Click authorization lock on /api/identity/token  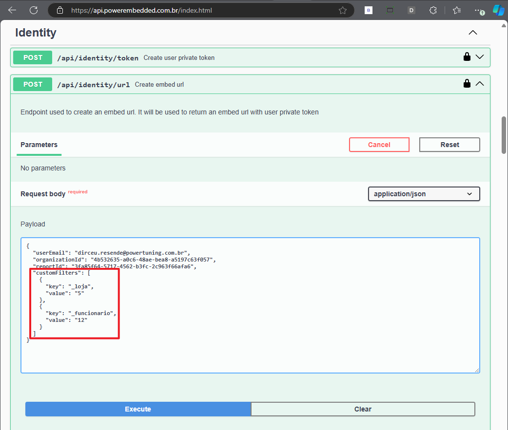click(467, 57)
